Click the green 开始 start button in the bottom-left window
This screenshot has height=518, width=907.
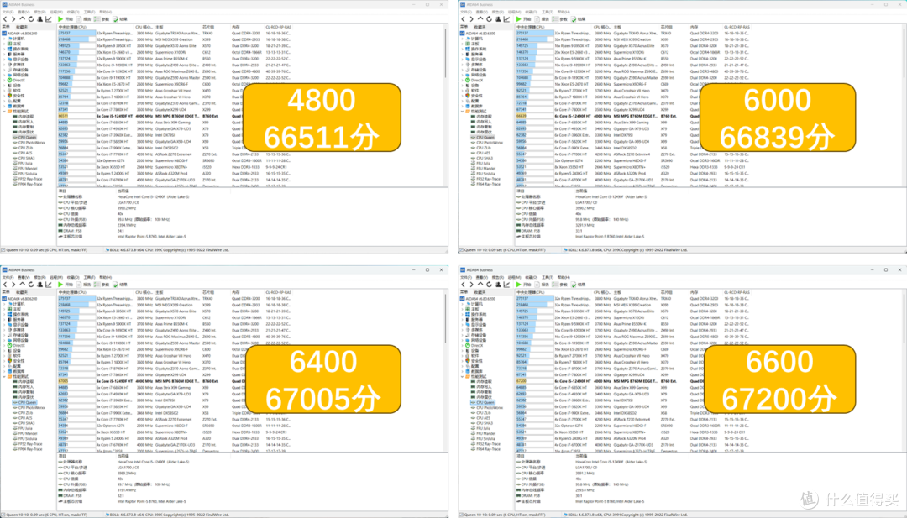tap(65, 285)
